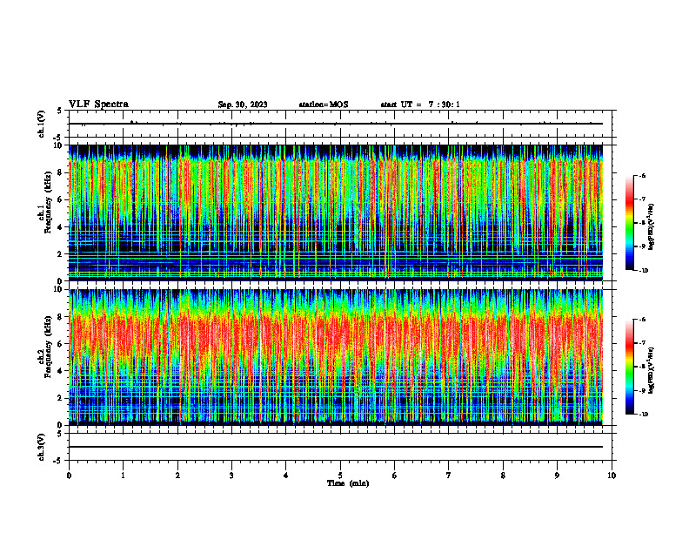Click the time axis end label "10"

(x=612, y=476)
